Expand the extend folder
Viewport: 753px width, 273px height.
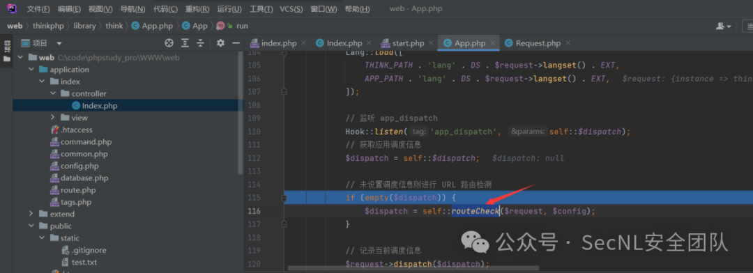[x=31, y=214]
